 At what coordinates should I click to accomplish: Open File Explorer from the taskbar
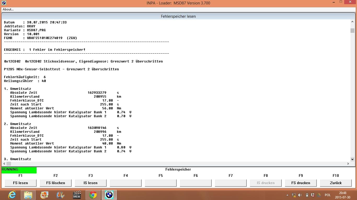(28, 195)
